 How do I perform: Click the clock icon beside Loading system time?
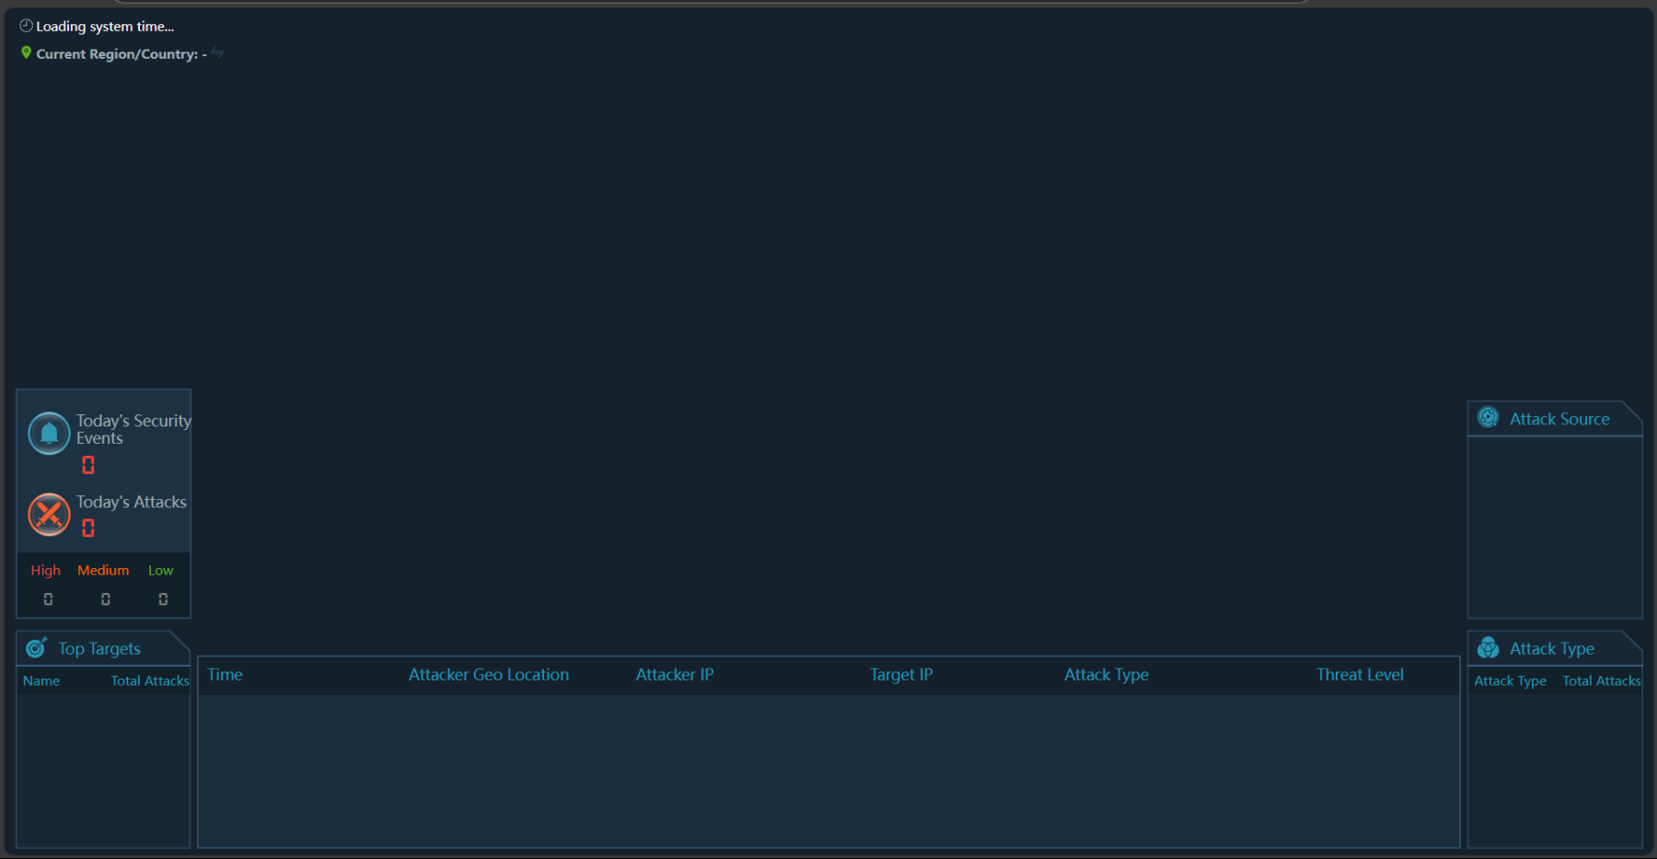(x=26, y=26)
